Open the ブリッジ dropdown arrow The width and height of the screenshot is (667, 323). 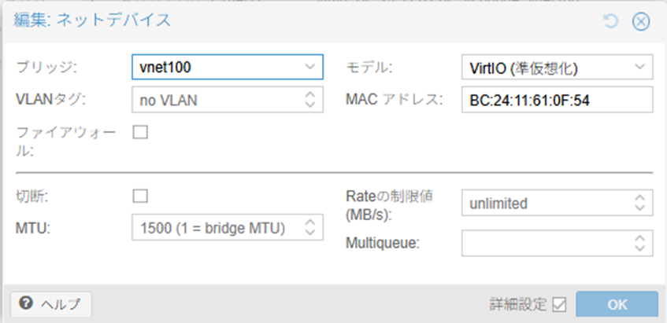click(x=309, y=67)
